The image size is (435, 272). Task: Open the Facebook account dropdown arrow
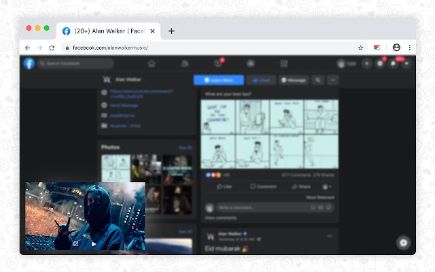[x=406, y=63]
